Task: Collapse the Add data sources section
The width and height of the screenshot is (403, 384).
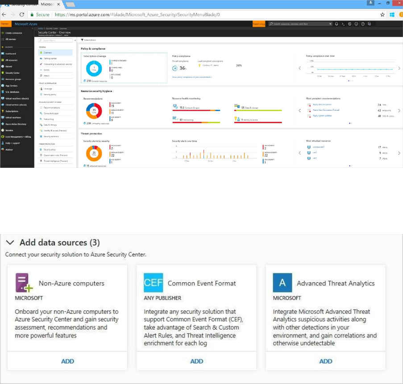Action: point(10,242)
